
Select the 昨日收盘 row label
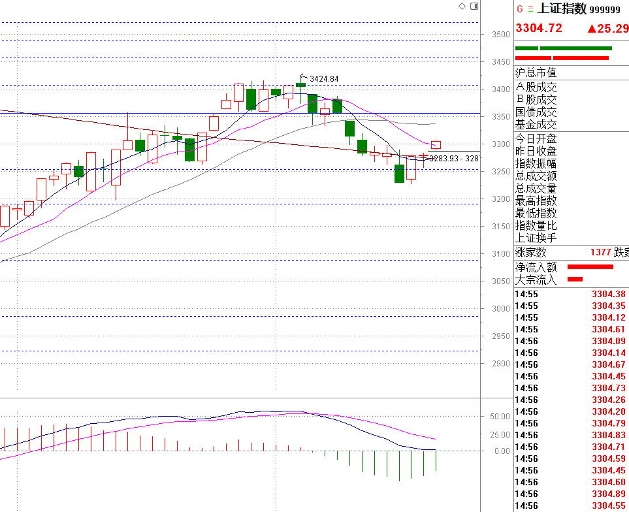(536, 151)
